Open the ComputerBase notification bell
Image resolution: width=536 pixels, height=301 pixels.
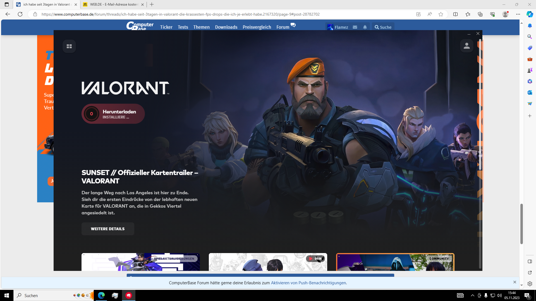[x=365, y=27]
